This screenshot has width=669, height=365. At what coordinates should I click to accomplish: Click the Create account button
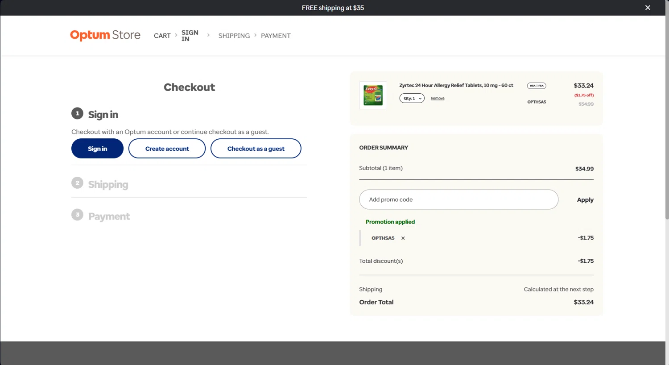pyautogui.click(x=167, y=149)
